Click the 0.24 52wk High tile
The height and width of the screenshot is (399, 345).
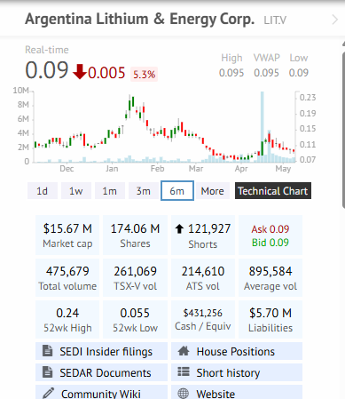(x=67, y=320)
